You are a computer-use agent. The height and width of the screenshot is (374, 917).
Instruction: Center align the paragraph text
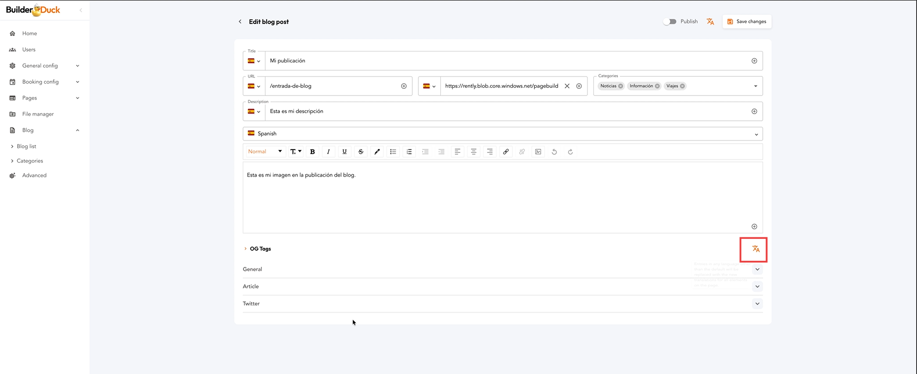pos(473,152)
